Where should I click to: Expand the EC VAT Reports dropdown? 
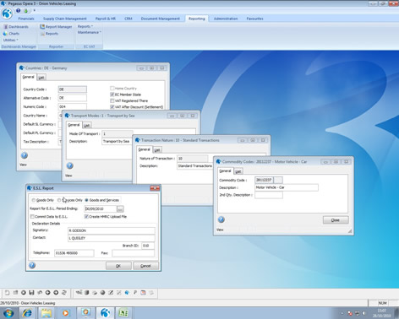85,26
